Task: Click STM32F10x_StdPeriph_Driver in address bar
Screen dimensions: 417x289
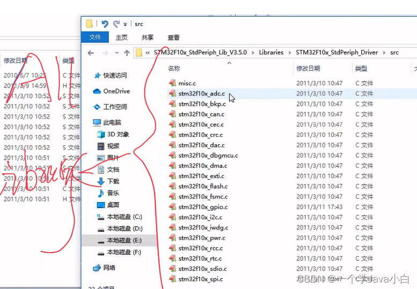Action: [x=336, y=53]
